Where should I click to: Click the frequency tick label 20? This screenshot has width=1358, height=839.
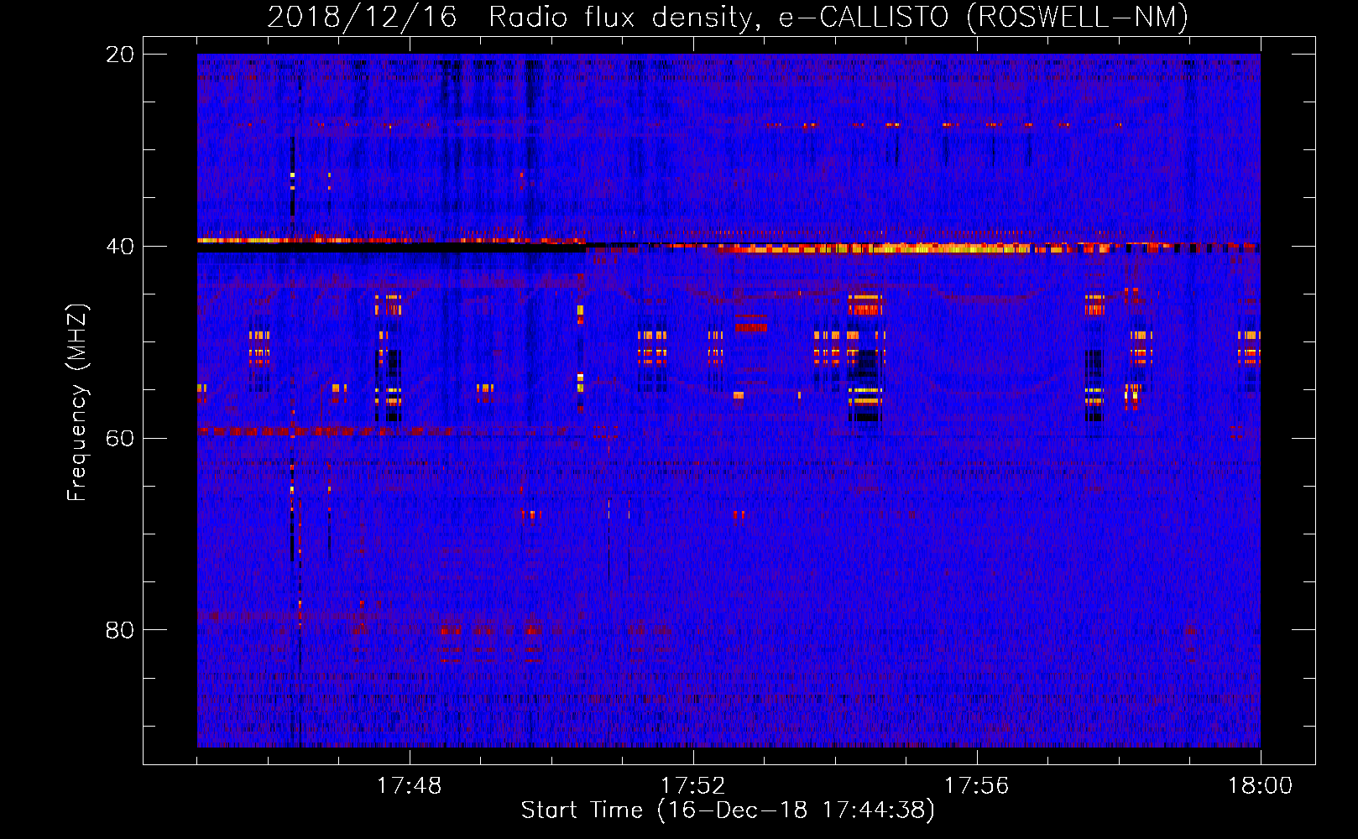[x=120, y=55]
